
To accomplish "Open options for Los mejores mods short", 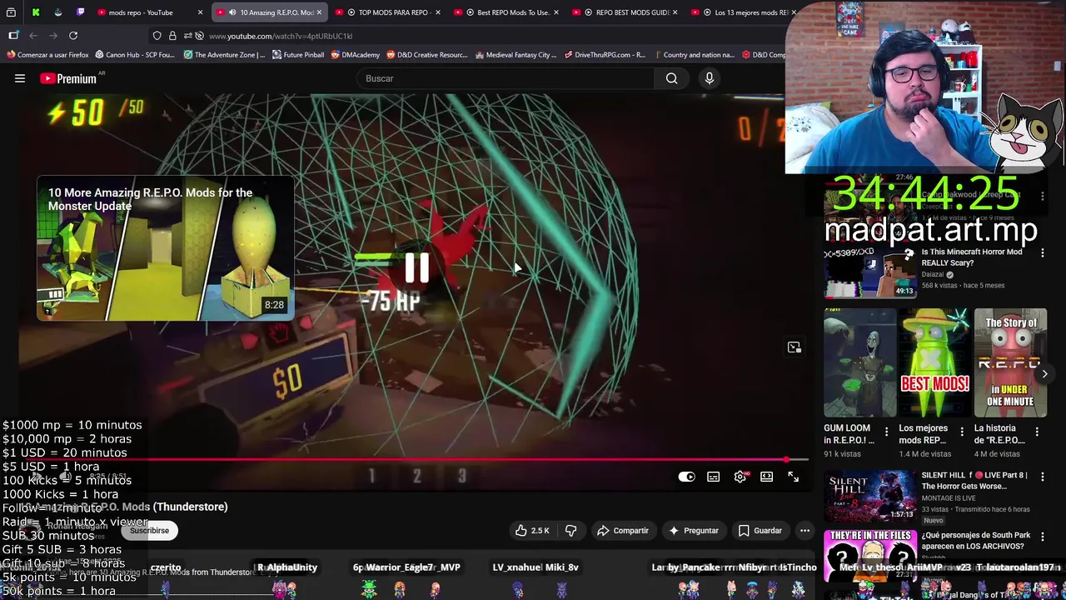I will coord(962,432).
